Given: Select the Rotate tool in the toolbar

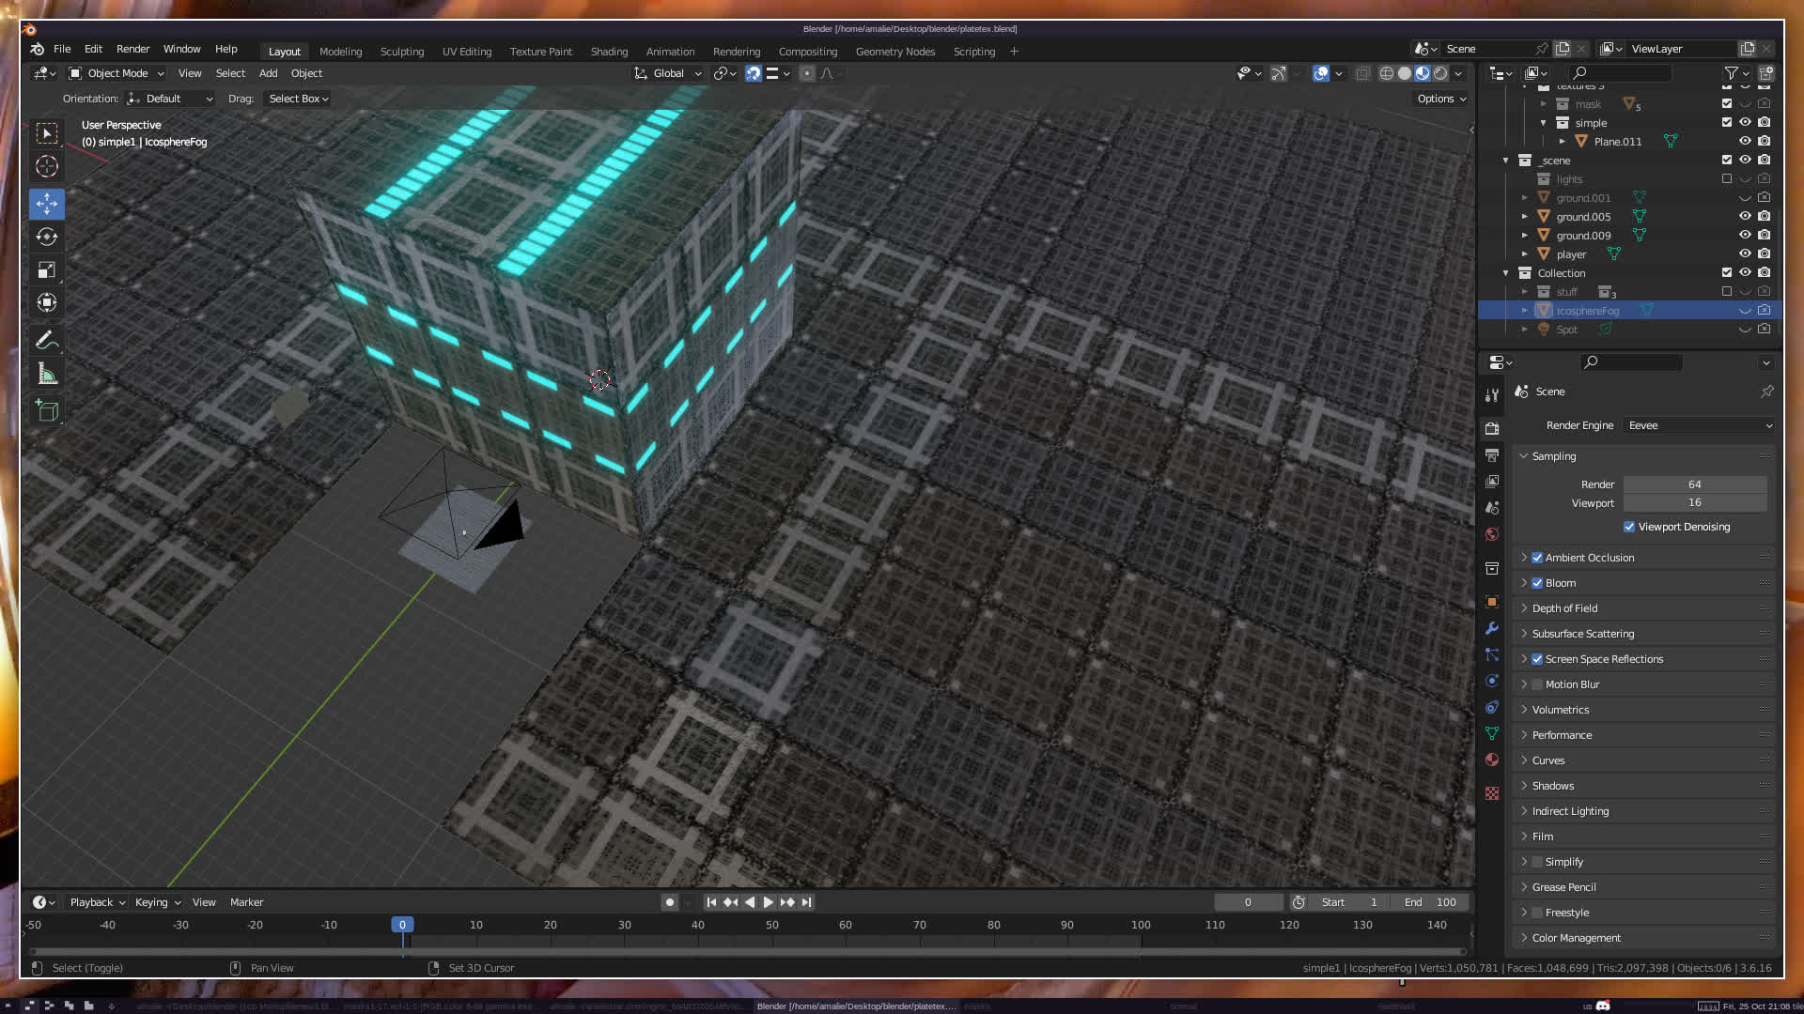Looking at the screenshot, I should [47, 237].
